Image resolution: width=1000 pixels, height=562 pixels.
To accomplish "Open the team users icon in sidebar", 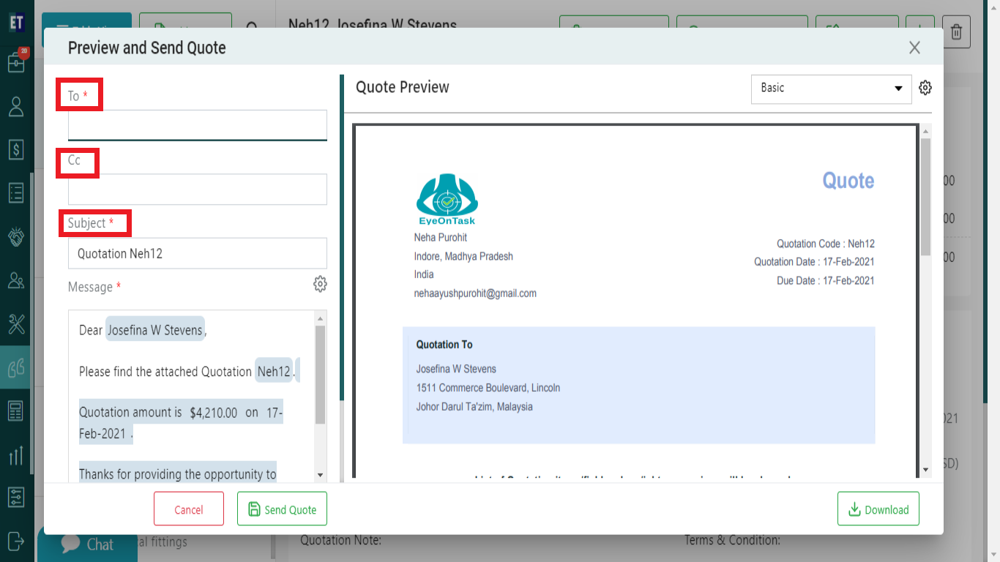I will click(x=16, y=280).
